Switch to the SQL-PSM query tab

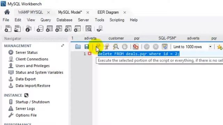tap(167, 38)
